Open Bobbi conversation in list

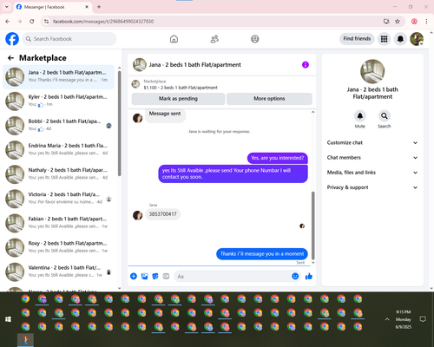click(x=58, y=126)
